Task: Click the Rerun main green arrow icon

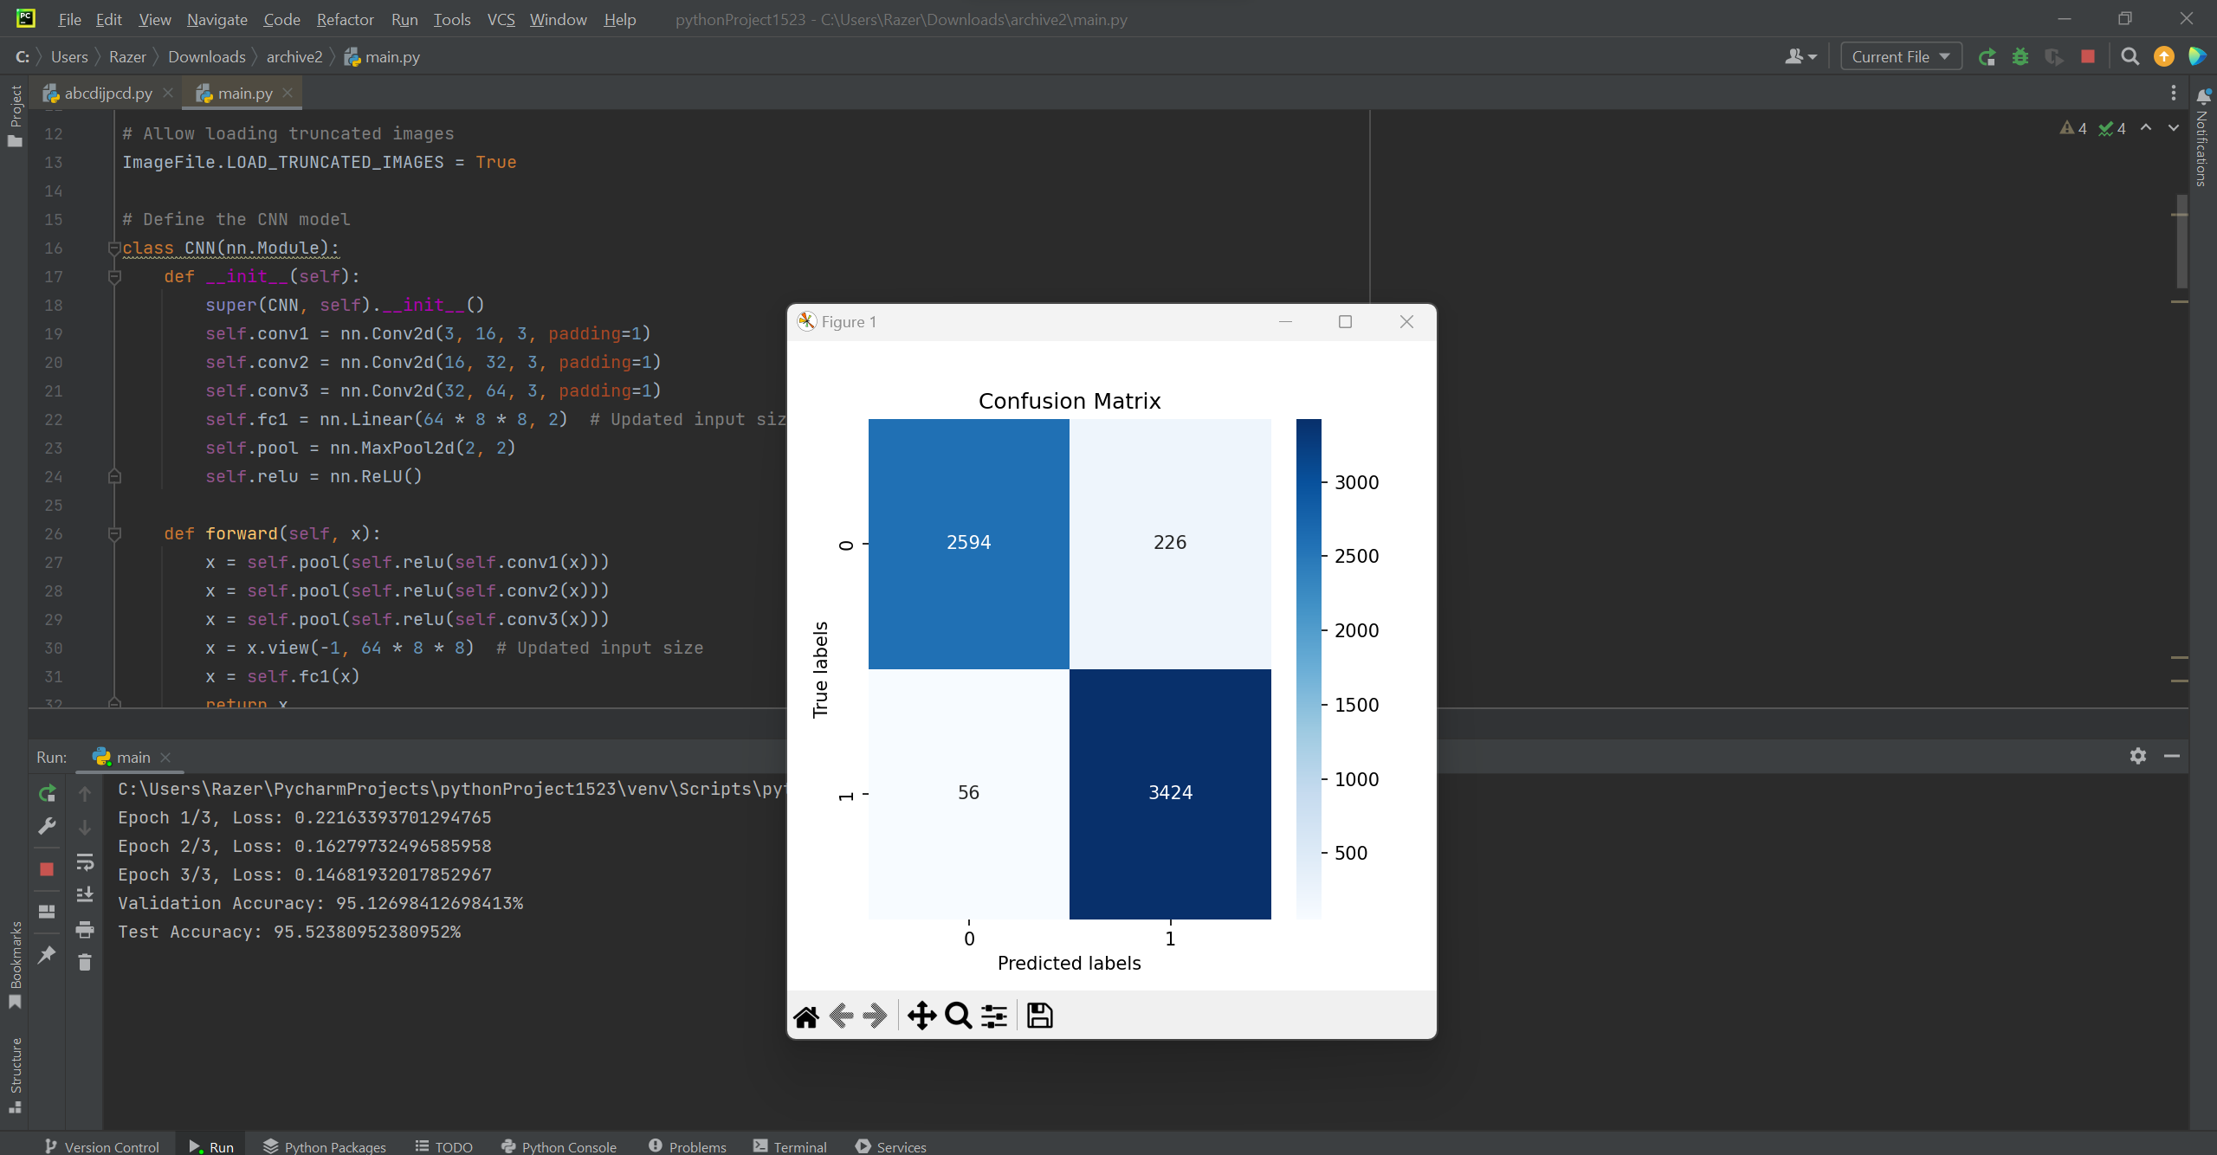Action: [48, 793]
